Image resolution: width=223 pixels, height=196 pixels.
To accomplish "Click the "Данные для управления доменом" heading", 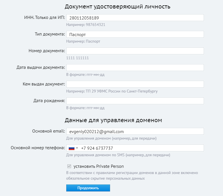I will (x=113, y=120).
